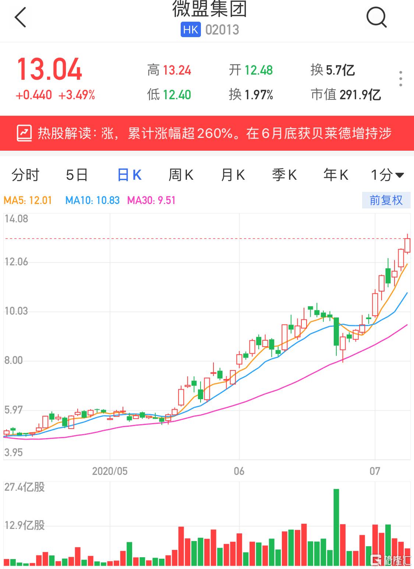Tap the +0.440 price change value
The height and width of the screenshot is (569, 414).
(34, 95)
